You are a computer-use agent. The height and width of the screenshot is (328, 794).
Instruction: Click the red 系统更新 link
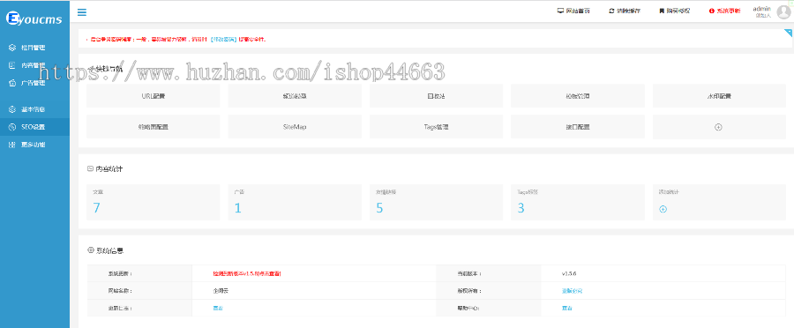pos(728,11)
